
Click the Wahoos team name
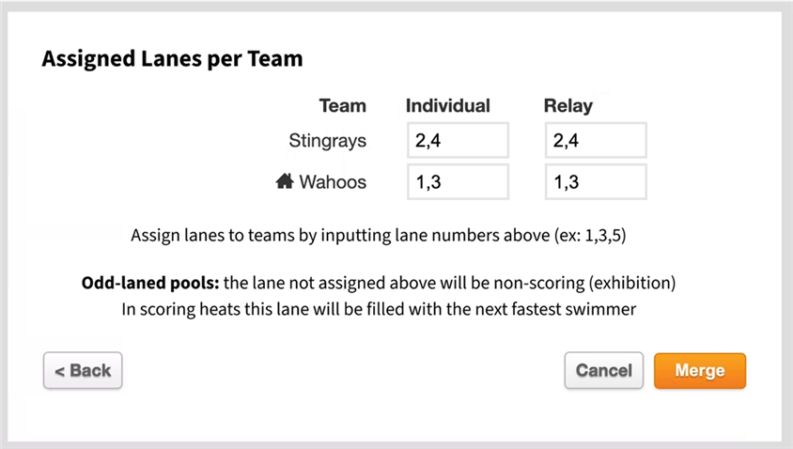pyautogui.click(x=333, y=182)
